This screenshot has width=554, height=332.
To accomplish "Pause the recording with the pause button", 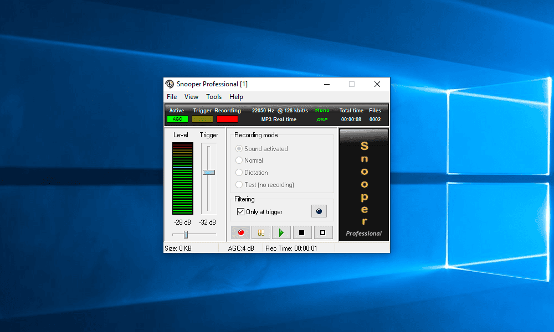I will click(x=261, y=232).
